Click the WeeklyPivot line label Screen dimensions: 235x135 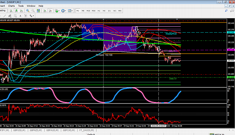[171, 34]
